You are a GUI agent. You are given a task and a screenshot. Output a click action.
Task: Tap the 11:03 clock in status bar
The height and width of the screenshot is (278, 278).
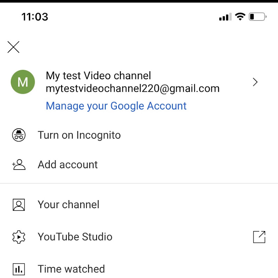pyautogui.click(x=35, y=17)
